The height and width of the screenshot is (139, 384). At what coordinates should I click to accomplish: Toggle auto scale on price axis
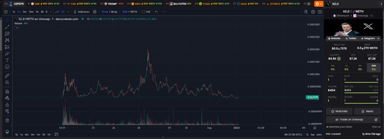tap(319, 135)
